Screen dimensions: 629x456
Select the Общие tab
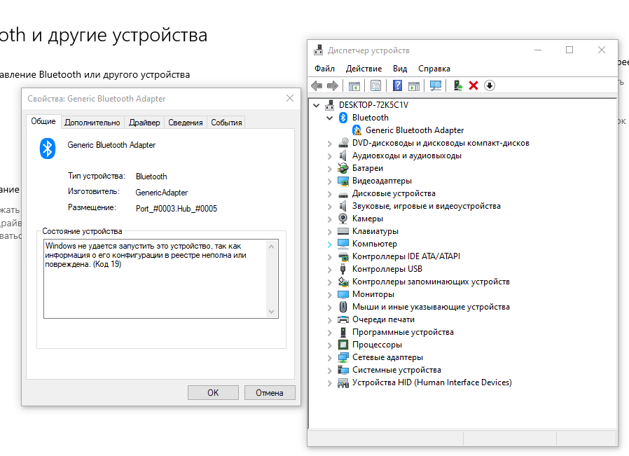(43, 121)
